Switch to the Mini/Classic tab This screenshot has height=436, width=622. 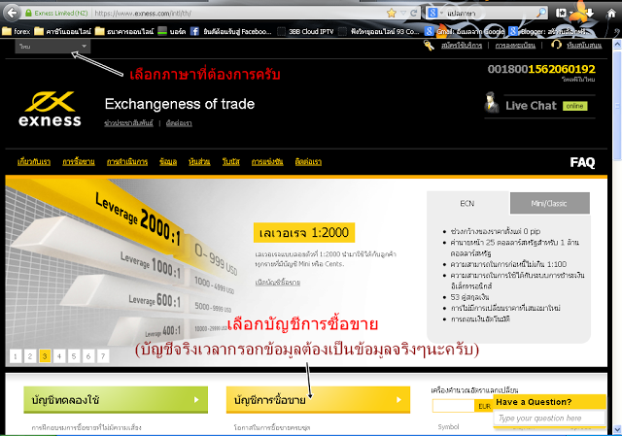(549, 203)
